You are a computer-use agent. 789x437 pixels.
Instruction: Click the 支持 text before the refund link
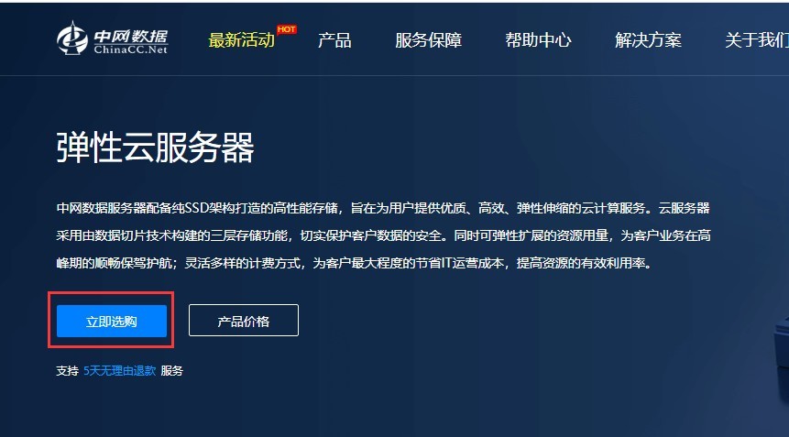coord(67,371)
